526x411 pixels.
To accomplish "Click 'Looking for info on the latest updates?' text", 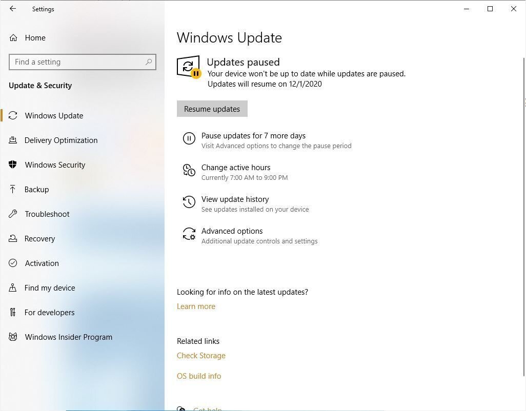I will point(242,292).
